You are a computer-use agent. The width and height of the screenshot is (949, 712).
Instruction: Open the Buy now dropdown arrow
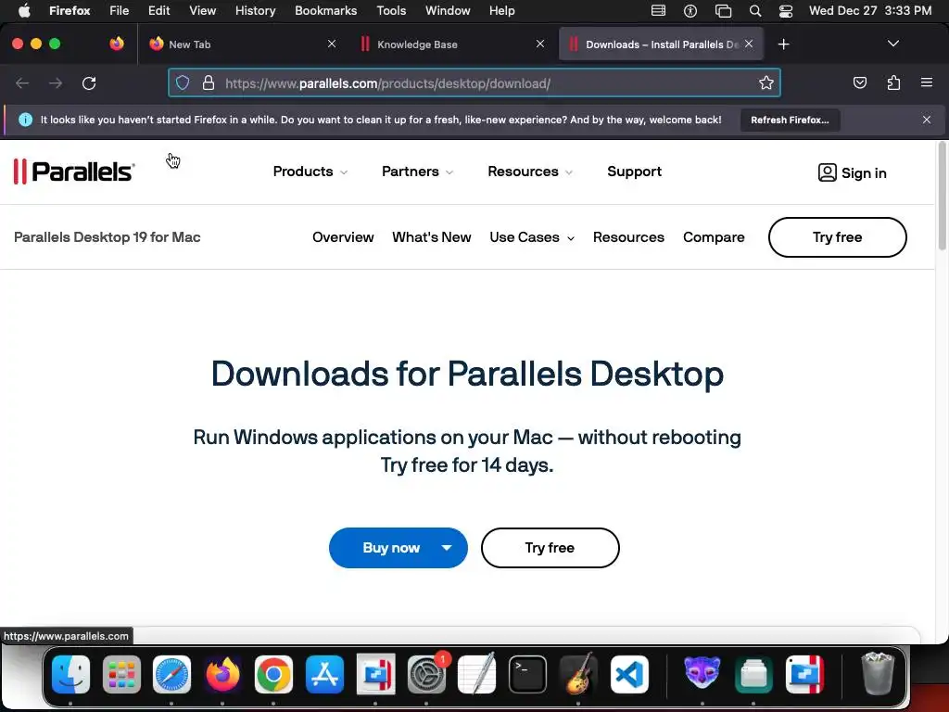point(447,548)
